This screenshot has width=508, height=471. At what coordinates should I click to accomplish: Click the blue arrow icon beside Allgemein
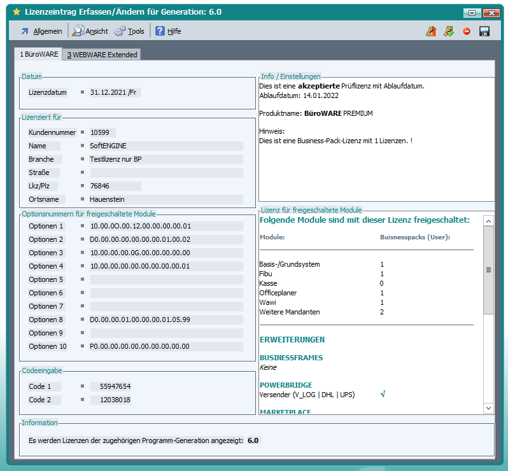(25, 31)
